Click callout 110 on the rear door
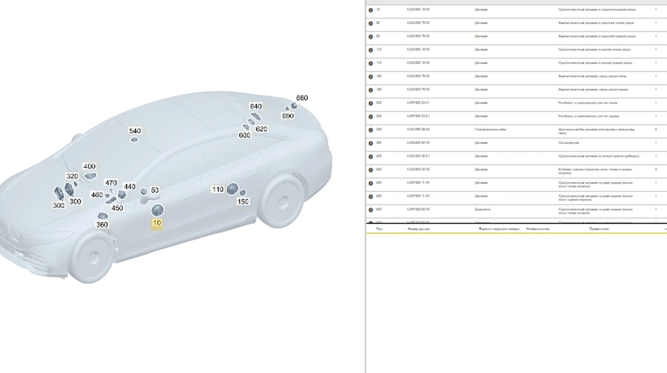667x373 pixels. (x=218, y=189)
